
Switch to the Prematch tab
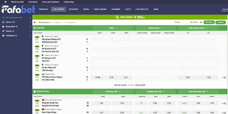(43, 9)
